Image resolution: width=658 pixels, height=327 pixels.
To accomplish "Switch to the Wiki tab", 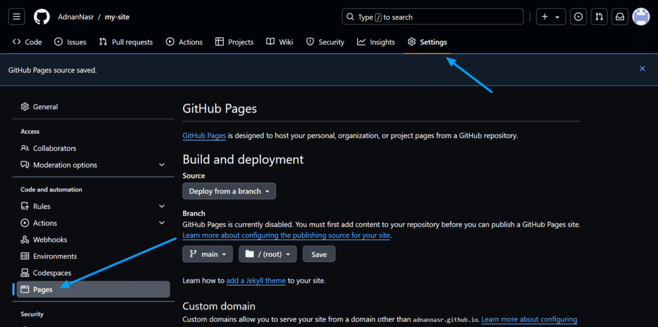I will 280,42.
